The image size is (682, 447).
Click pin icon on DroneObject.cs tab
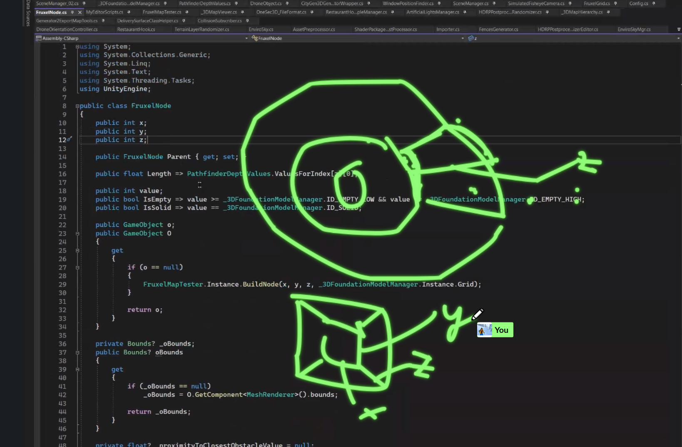[287, 3]
